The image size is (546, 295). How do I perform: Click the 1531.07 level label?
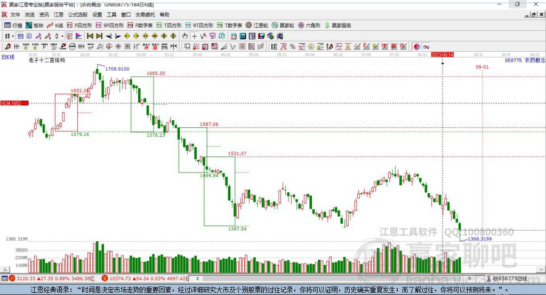[x=237, y=153]
